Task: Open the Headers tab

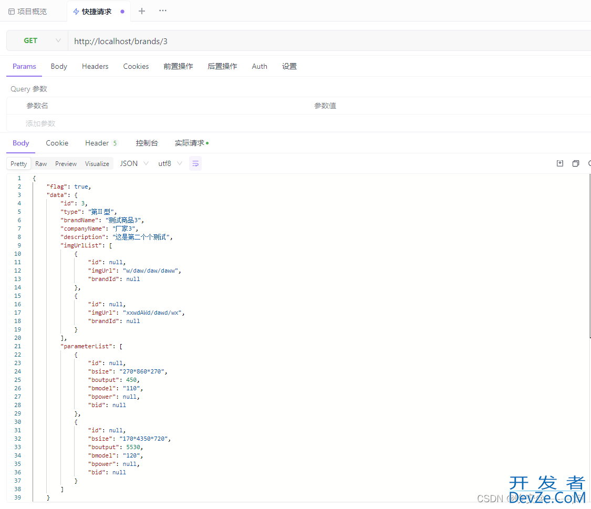Action: 95,66
